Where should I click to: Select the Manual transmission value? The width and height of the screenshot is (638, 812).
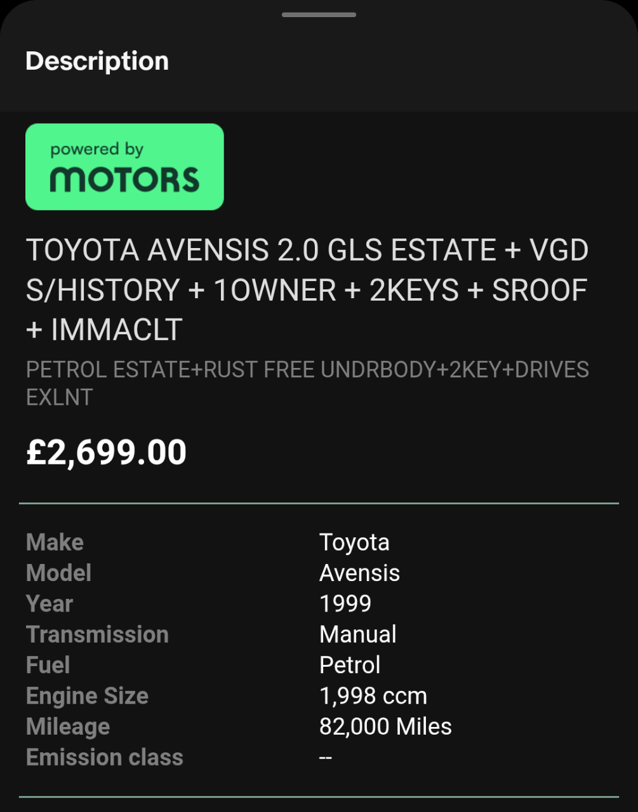[358, 634]
